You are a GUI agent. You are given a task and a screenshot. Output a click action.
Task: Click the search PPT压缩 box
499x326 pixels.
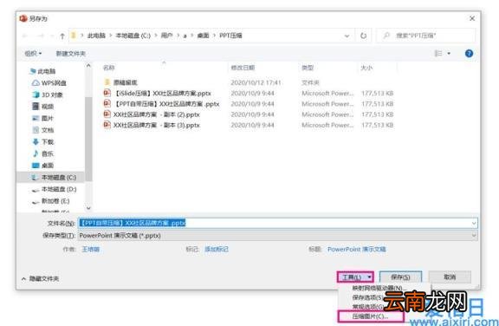point(426,36)
